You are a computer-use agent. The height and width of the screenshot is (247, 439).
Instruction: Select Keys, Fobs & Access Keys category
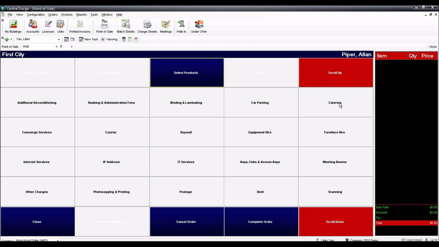point(261,162)
